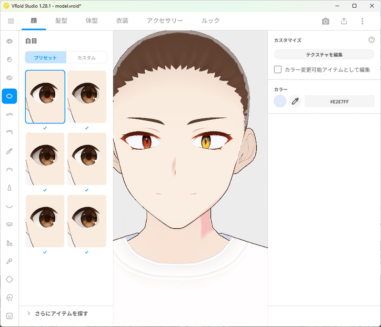The image size is (381, 327).
Task: Enable カラー変更可能アイテムとして編集 checkbox
Action: (278, 70)
